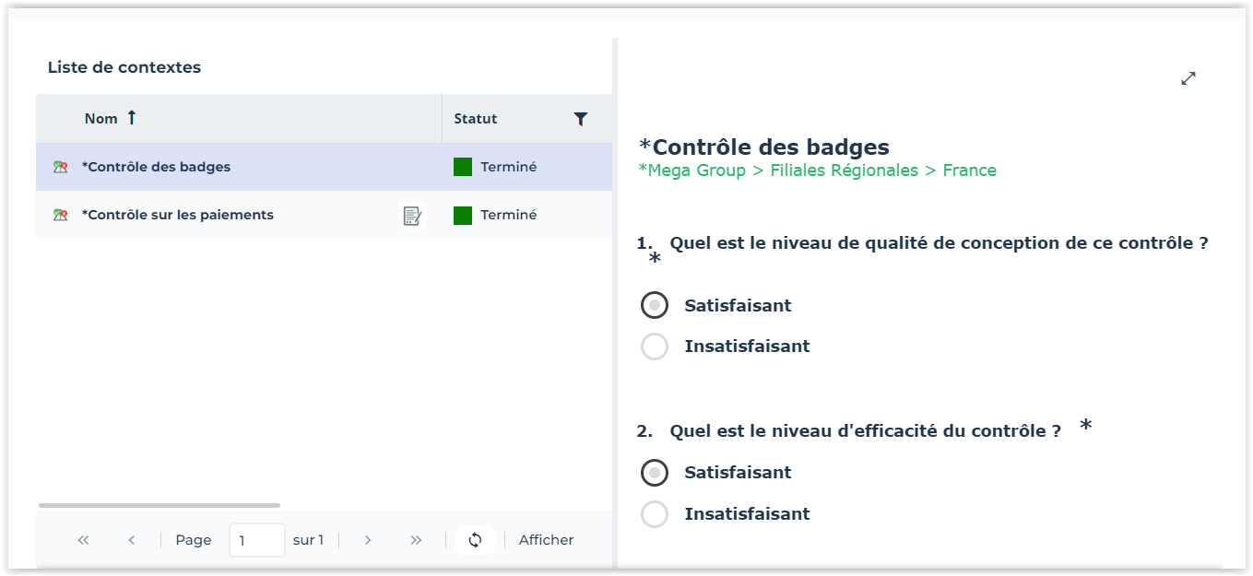This screenshot has height=576, width=1253.
Task: Select Insatisfaisant for conception quality question
Action: pyautogui.click(x=655, y=347)
